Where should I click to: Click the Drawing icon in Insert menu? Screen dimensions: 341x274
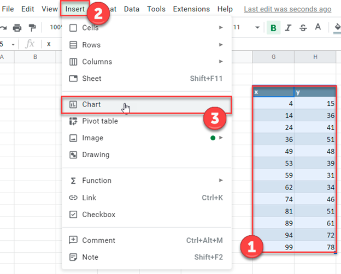(x=73, y=155)
